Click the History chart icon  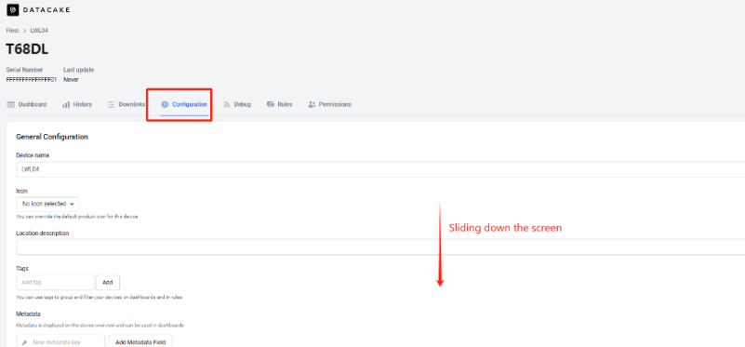tap(66, 104)
